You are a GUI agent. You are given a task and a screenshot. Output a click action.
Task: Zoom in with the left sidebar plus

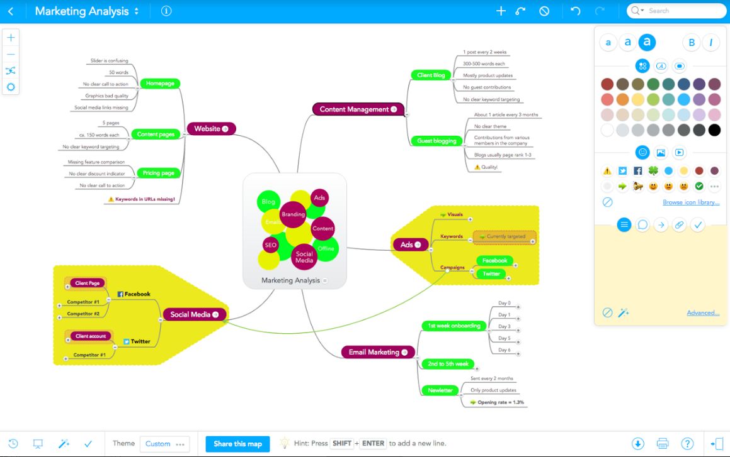coord(11,38)
